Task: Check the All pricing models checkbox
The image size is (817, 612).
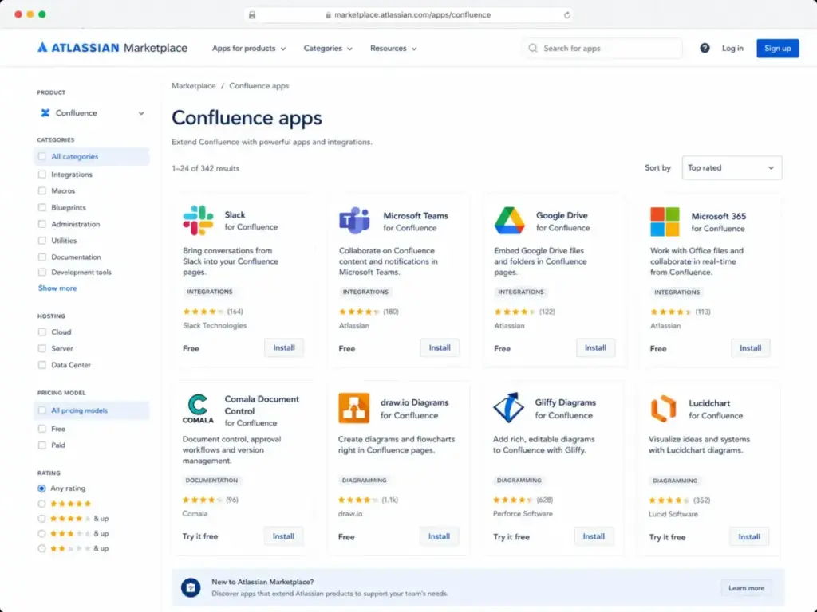Action: coord(42,410)
